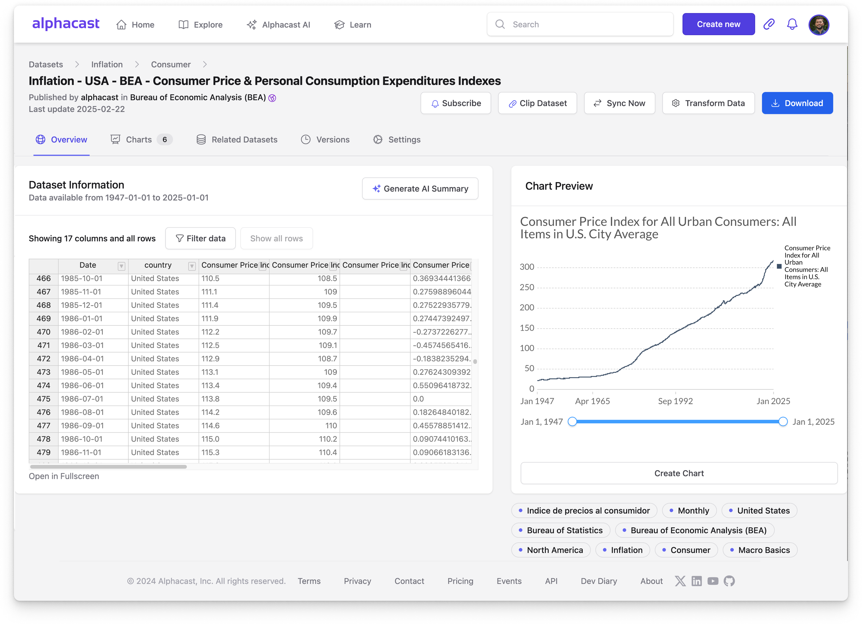The width and height of the screenshot is (862, 624).
Task: Open the user profile avatar menu
Action: (819, 25)
